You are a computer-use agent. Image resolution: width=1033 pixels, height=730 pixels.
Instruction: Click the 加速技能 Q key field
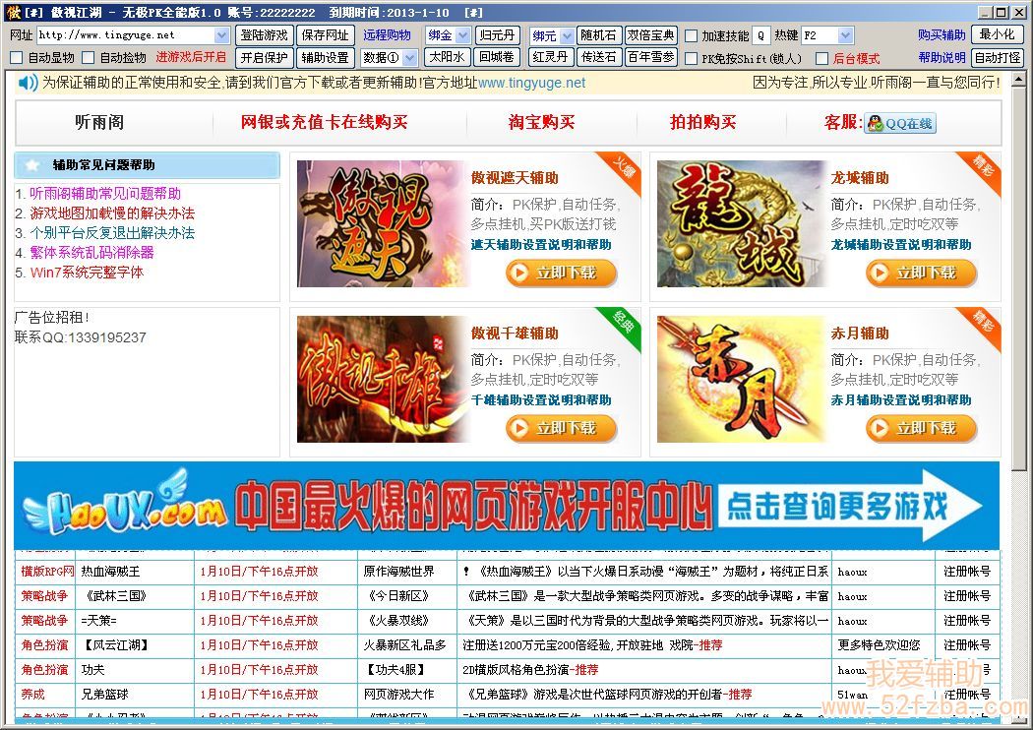tap(760, 35)
